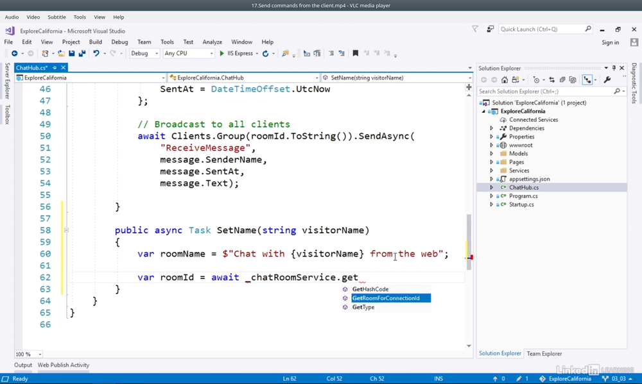Pick GetType from the IntelliSense list
The image size is (642, 384).
(x=363, y=307)
